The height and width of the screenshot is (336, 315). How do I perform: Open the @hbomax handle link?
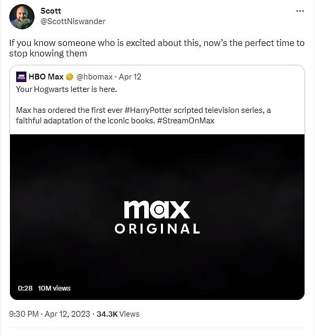(94, 77)
